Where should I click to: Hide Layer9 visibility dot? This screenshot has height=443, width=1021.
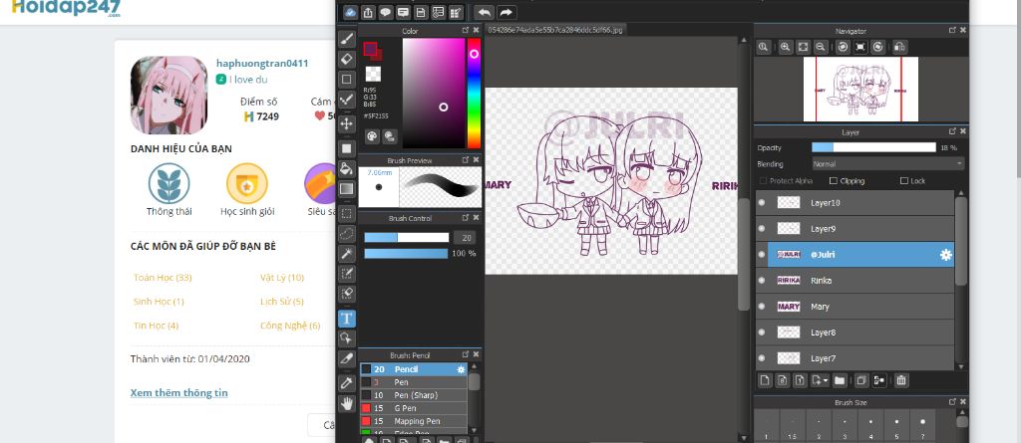[x=761, y=229]
